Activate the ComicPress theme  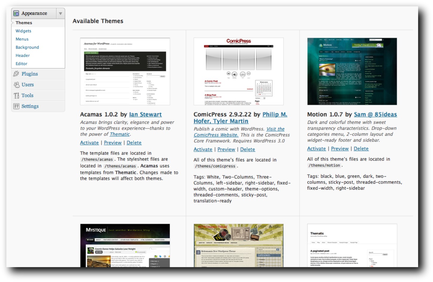pos(203,149)
